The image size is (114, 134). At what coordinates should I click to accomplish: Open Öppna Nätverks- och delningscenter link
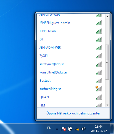tap(73, 113)
